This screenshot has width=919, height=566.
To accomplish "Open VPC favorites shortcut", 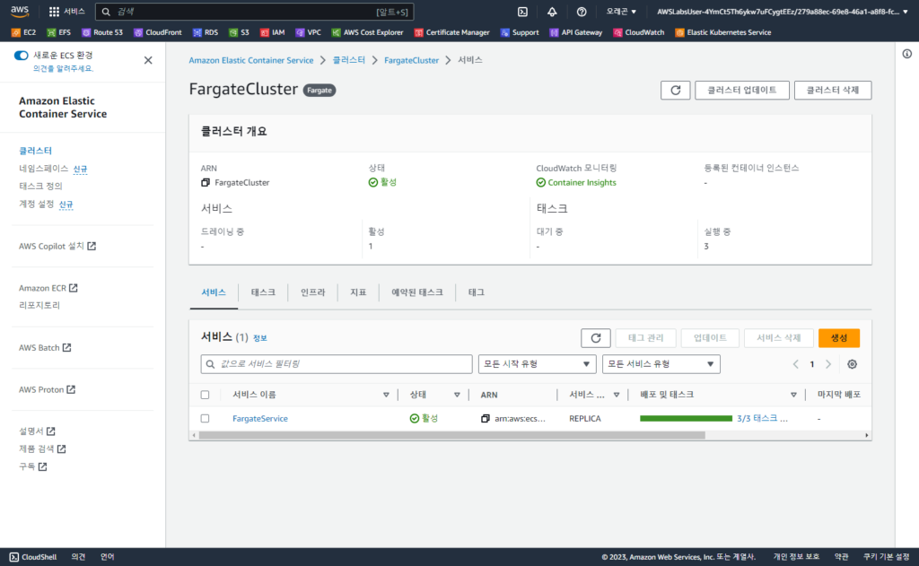I will point(309,33).
